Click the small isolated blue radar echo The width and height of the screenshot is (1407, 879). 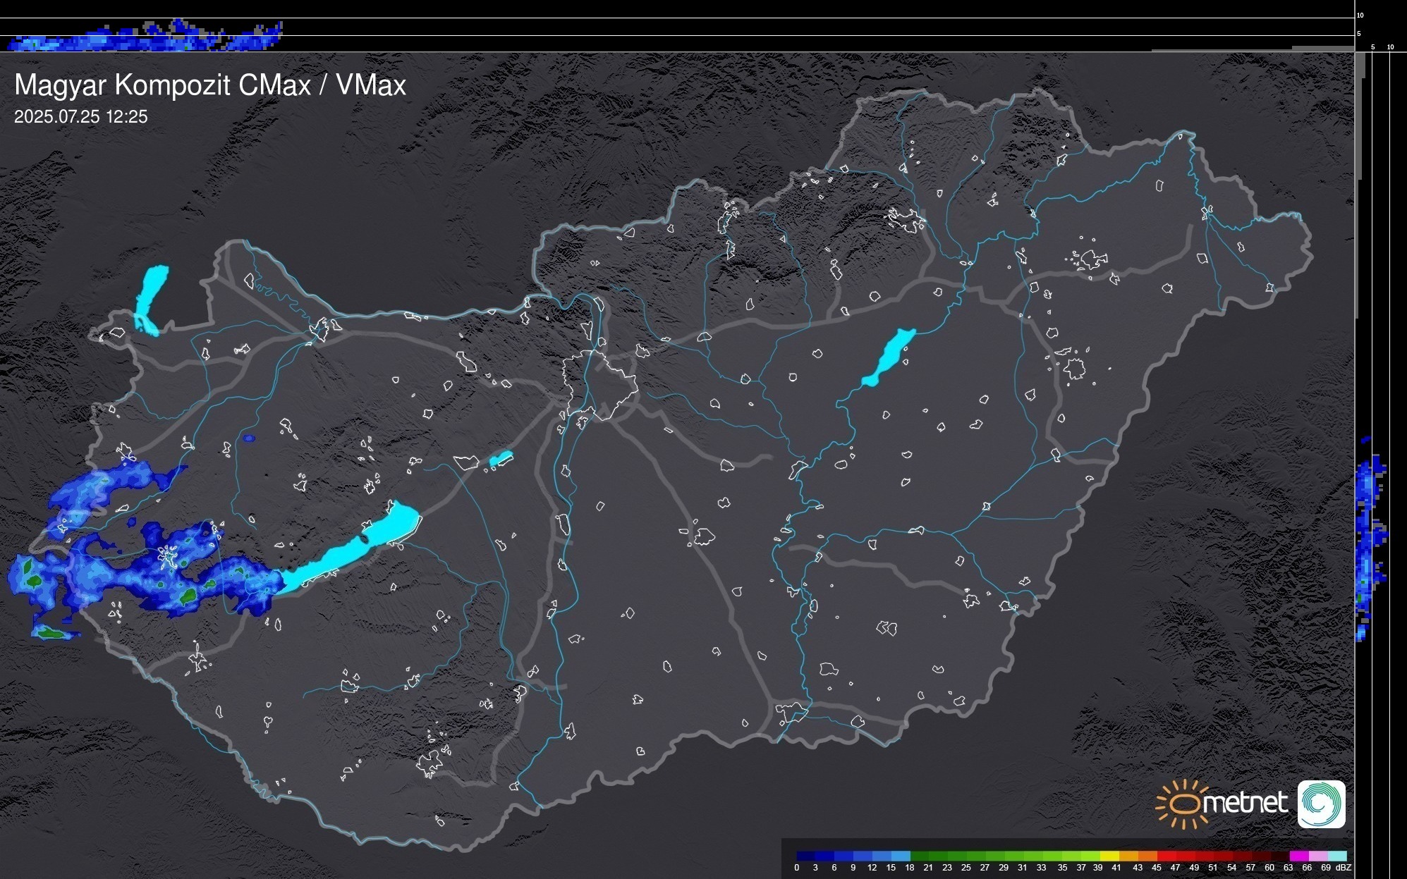coord(249,438)
